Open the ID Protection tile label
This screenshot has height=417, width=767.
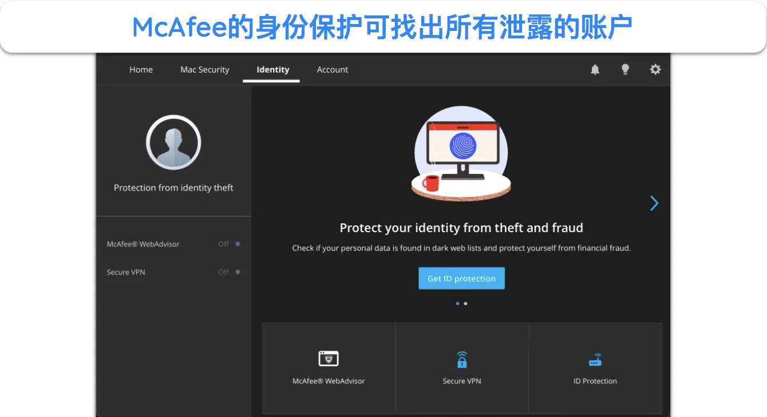(x=595, y=381)
